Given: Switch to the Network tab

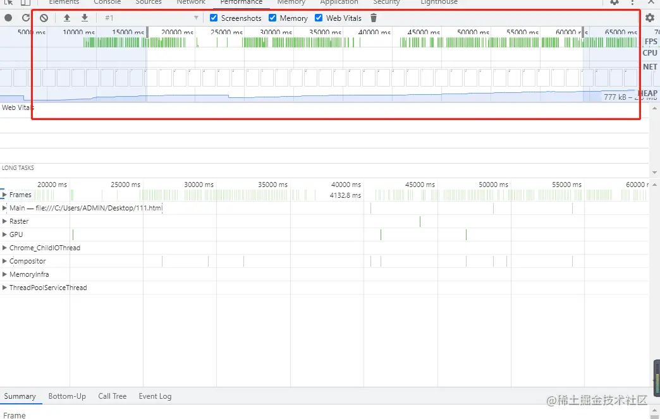Looking at the screenshot, I should tap(191, 2).
